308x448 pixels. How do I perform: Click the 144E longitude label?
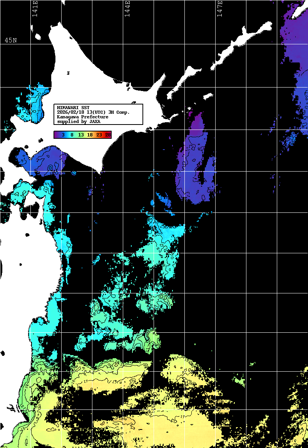(127, 9)
